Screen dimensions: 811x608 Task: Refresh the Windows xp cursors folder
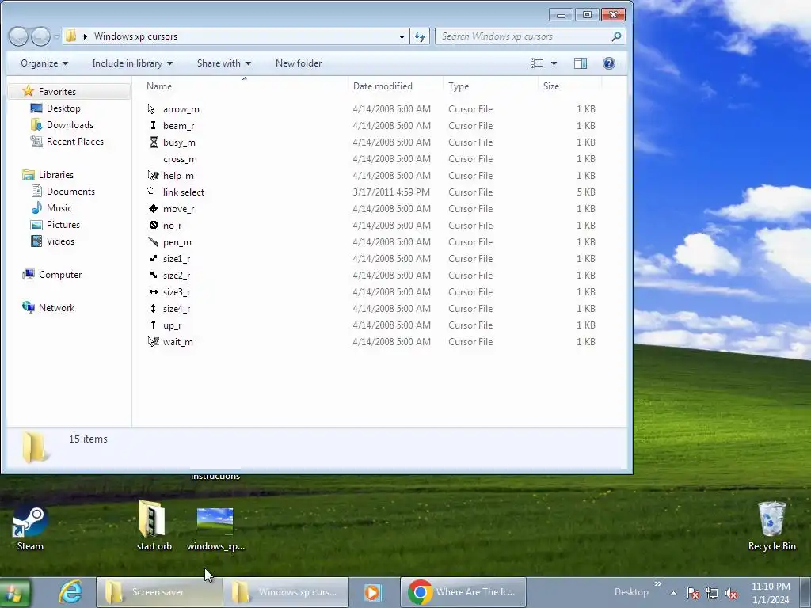click(420, 36)
